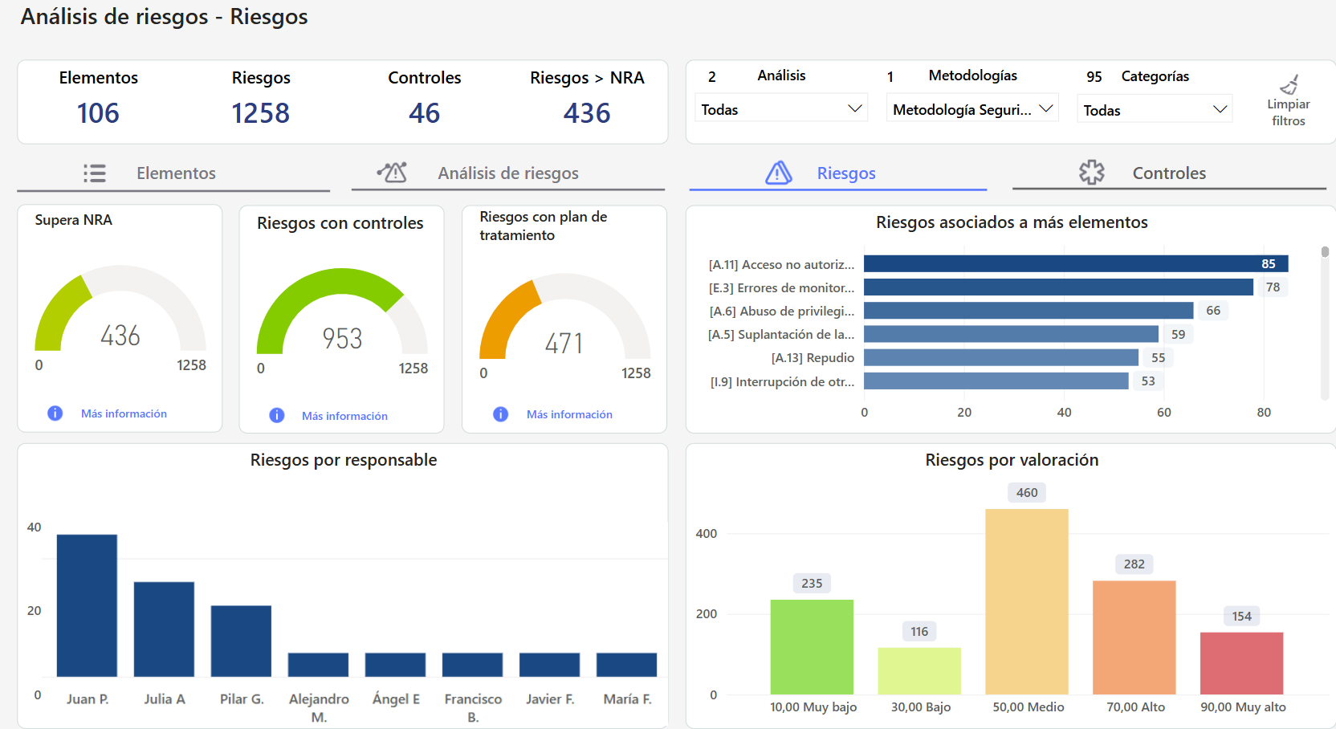The image size is (1336, 729).
Task: Open the Análisis dropdown set to Todas
Action: 782,109
